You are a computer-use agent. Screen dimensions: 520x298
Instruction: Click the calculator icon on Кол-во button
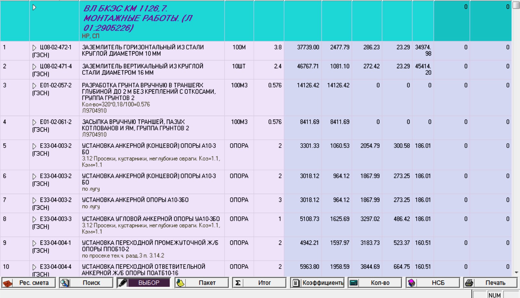(354, 283)
